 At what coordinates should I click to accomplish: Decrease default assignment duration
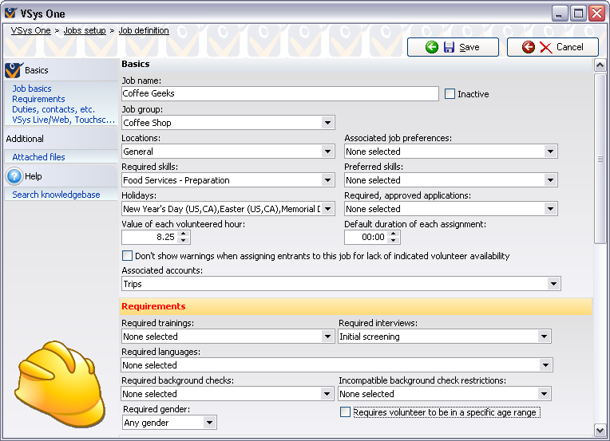[x=394, y=241]
